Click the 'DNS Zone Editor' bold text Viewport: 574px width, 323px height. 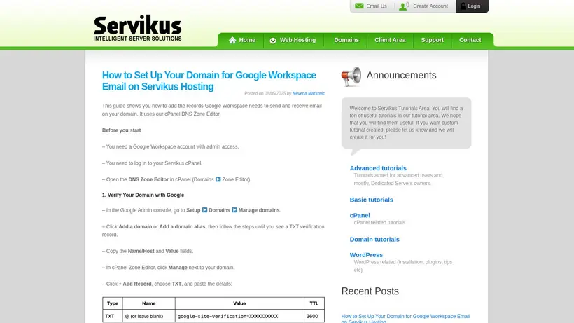148,179
